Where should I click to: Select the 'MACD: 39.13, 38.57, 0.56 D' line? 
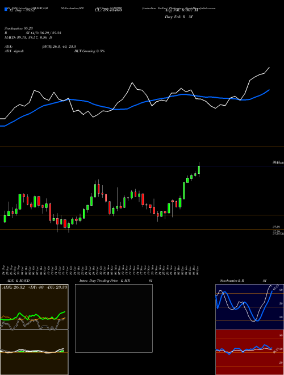click(28, 37)
